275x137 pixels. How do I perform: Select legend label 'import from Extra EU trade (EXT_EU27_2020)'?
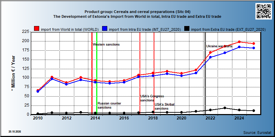228,29
